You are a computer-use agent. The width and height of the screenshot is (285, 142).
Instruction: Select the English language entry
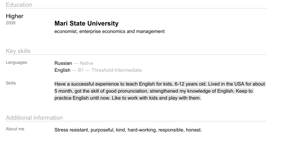62,70
